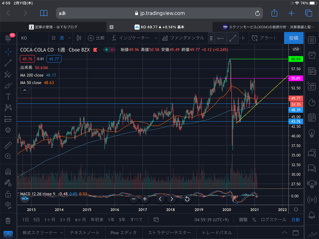Zoom in the chart with plus
Screen dimensions: 319x239
(145, 199)
